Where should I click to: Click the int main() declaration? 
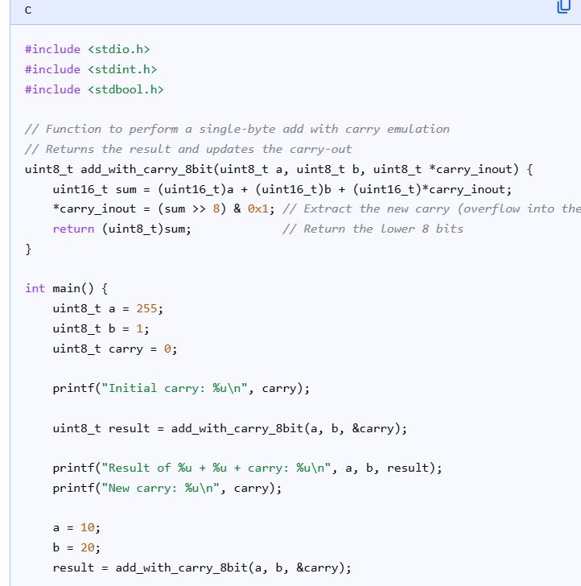point(66,288)
